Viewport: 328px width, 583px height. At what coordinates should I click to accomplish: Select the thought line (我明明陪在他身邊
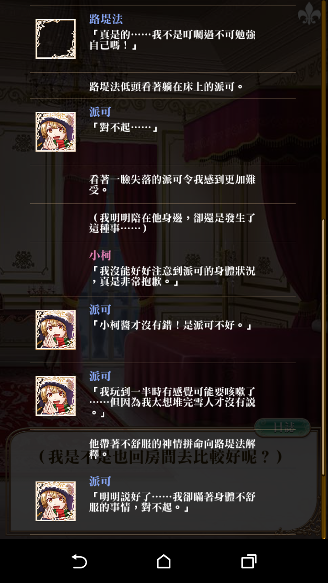172,223
